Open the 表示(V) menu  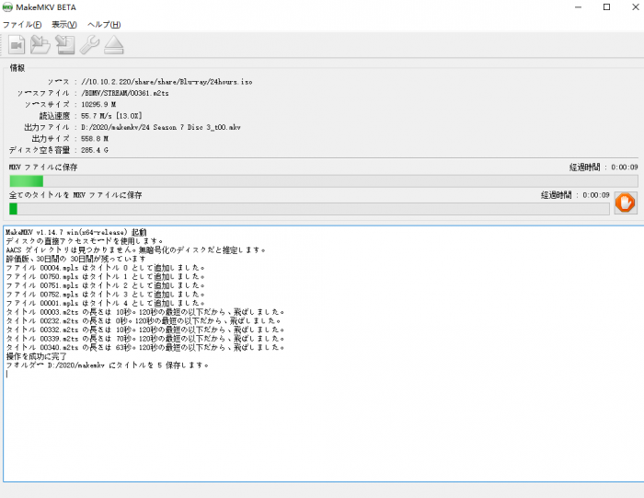point(64,25)
